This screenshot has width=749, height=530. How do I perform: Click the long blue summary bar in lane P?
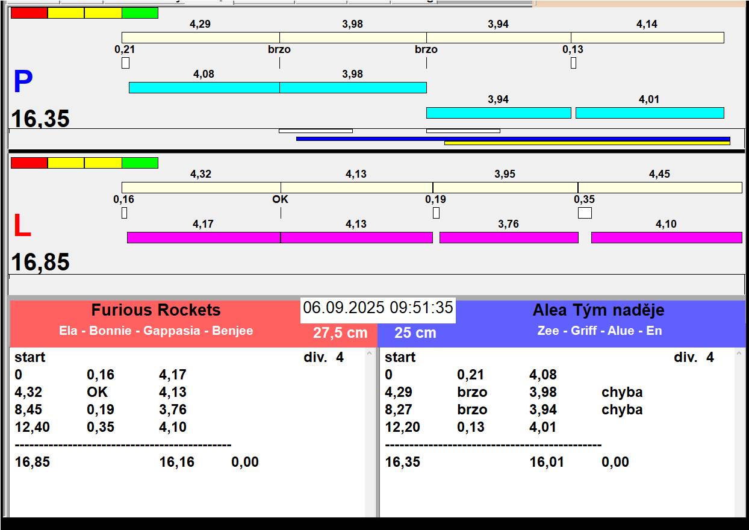point(512,139)
